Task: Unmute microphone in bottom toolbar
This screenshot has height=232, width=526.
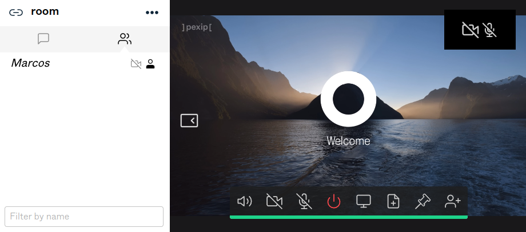Action: pos(304,201)
